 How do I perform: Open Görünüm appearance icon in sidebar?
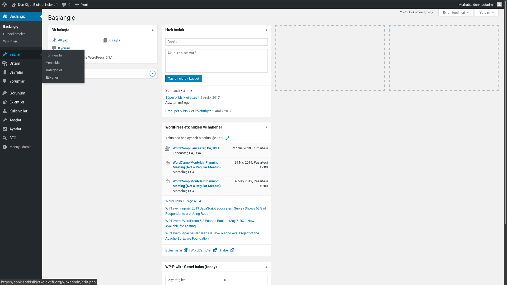[x=5, y=93]
